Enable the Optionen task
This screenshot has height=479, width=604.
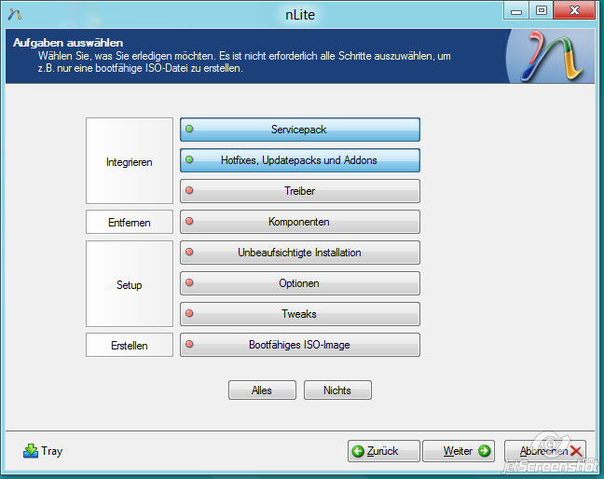pos(300,283)
